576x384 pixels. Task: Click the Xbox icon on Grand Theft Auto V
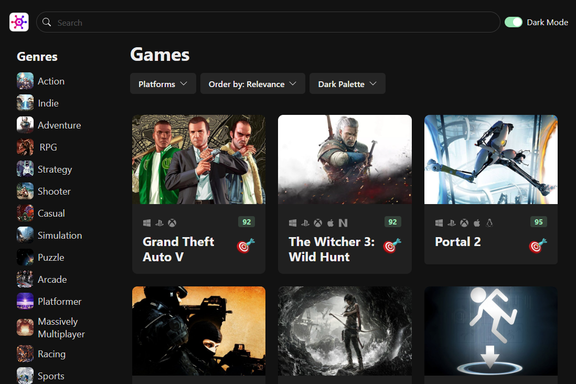click(x=172, y=222)
